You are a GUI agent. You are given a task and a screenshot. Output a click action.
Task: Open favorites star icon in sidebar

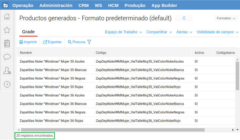tap(7, 30)
